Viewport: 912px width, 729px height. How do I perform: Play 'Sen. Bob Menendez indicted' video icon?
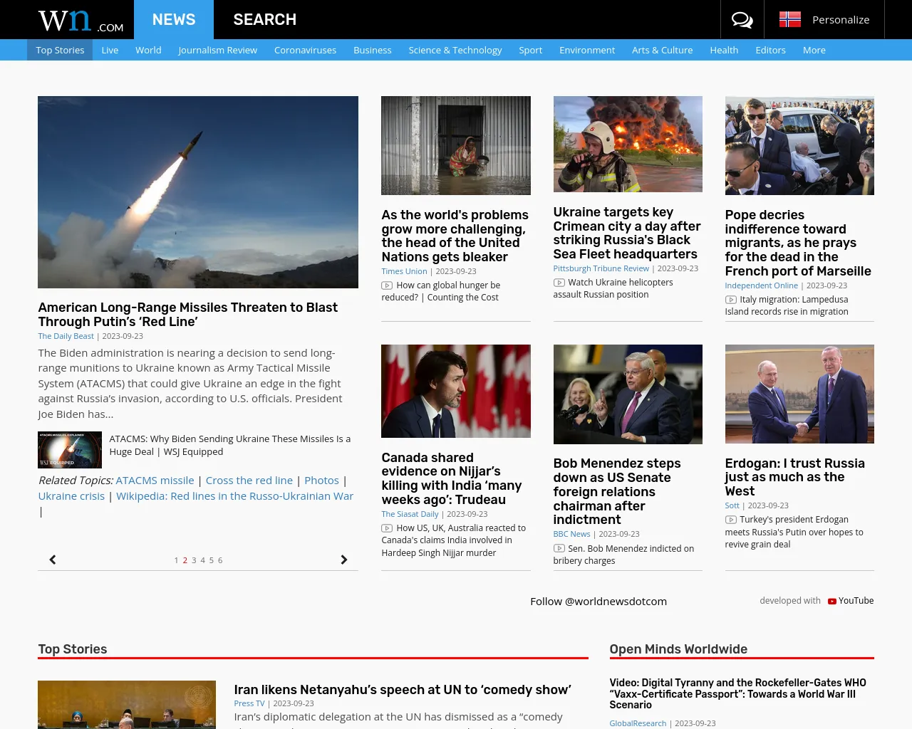point(559,549)
